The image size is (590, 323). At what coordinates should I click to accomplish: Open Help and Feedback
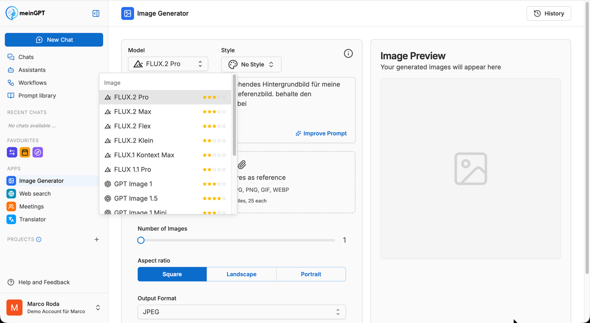[39, 282]
